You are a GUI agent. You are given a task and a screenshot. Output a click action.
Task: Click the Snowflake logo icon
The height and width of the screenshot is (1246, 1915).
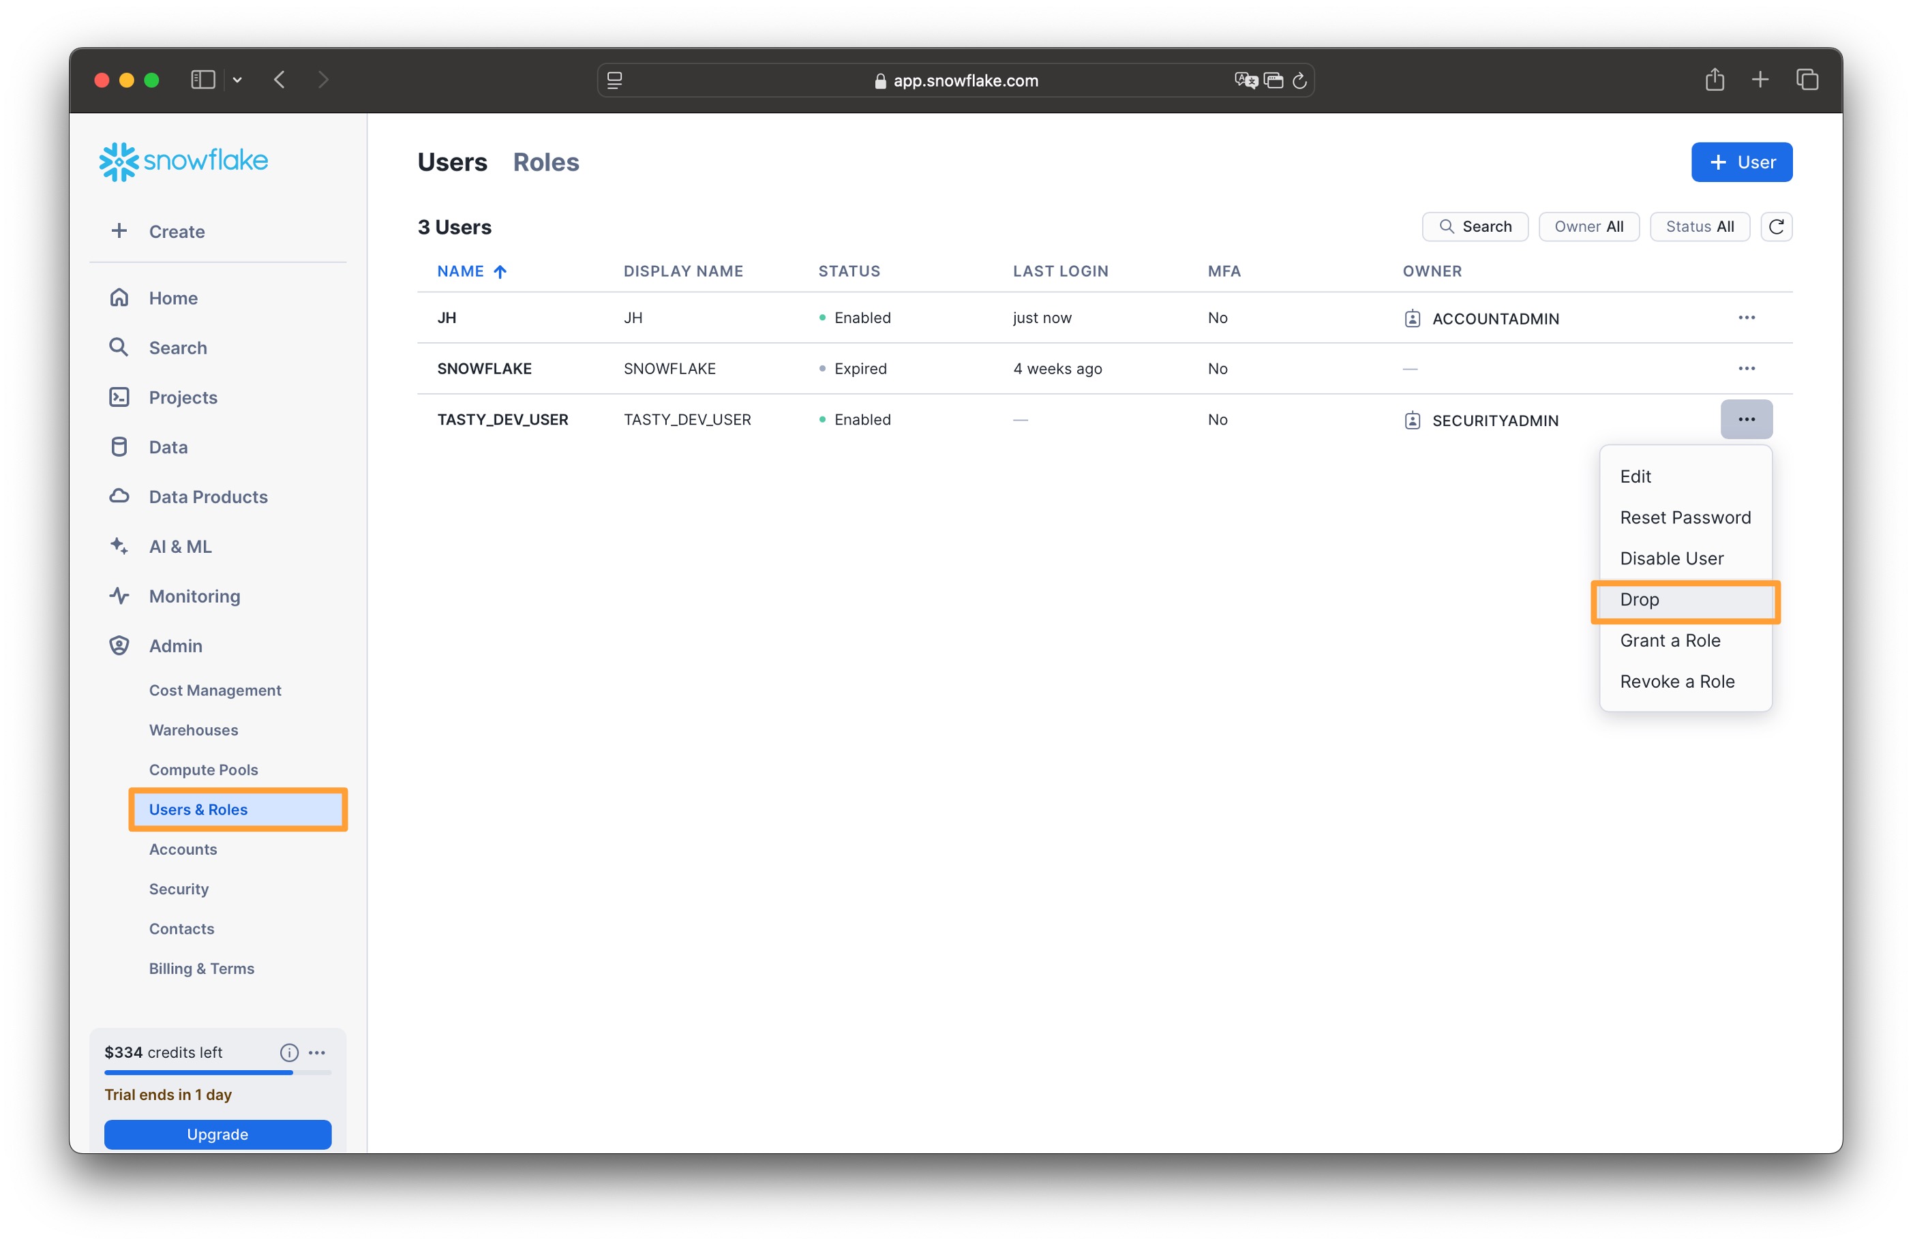click(119, 161)
